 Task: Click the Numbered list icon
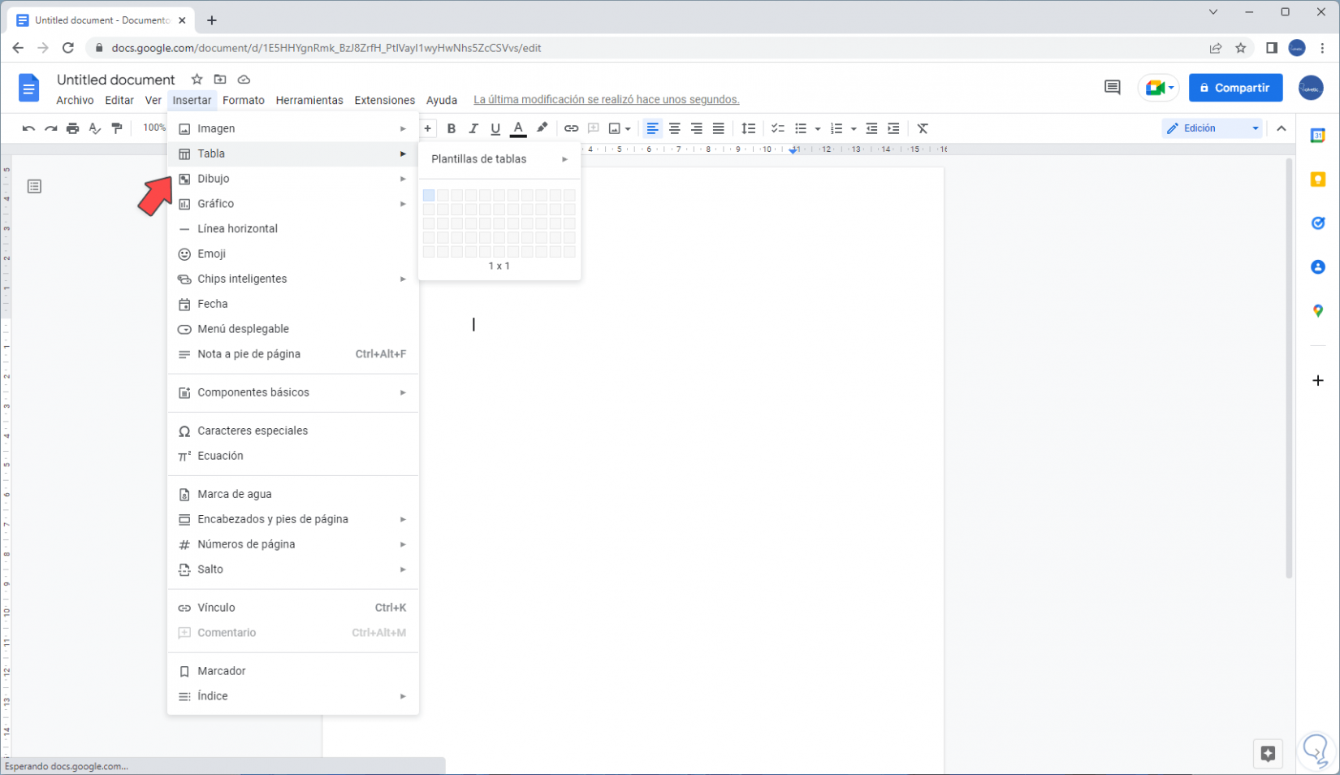point(836,128)
